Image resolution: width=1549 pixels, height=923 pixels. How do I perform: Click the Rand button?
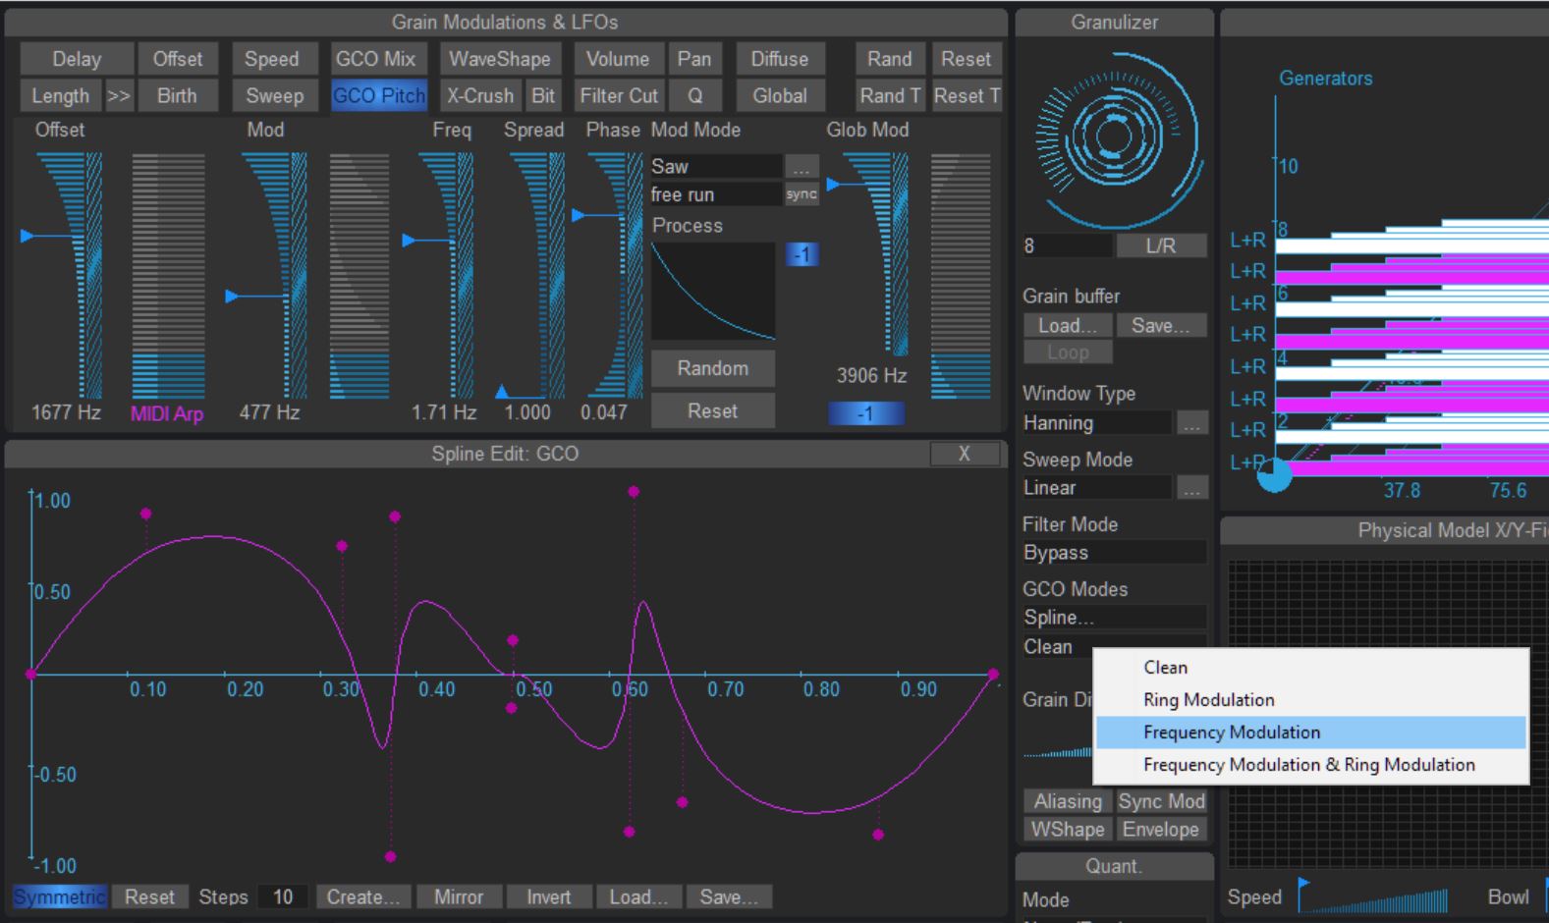(890, 59)
